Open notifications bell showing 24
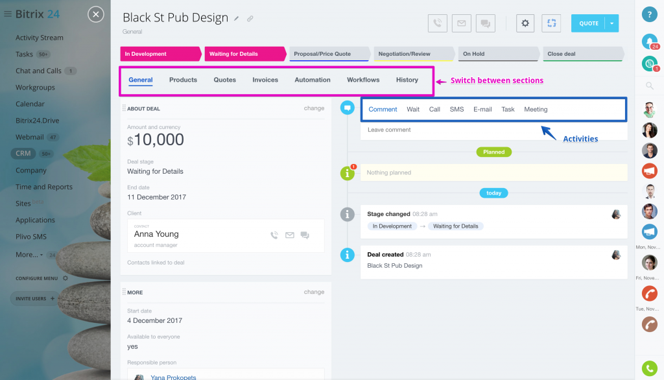This screenshot has height=380, width=664. (x=650, y=42)
